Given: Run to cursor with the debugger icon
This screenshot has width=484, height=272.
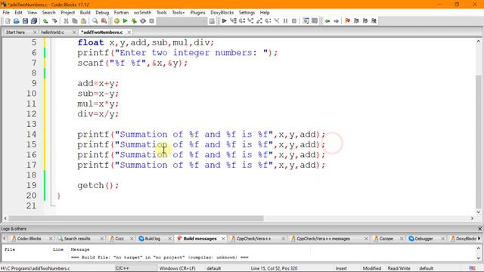Looking at the screenshot, I should coord(234,21).
